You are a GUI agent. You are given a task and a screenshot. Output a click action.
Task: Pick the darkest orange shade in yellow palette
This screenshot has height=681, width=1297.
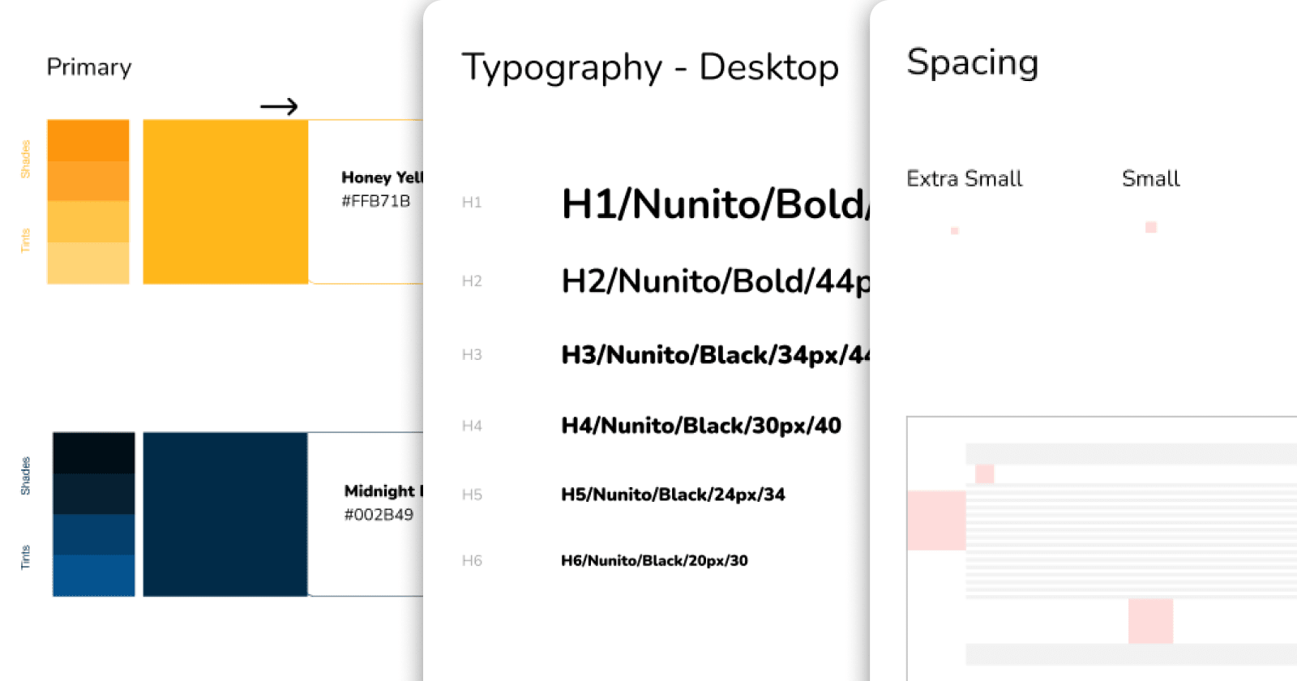(x=88, y=140)
